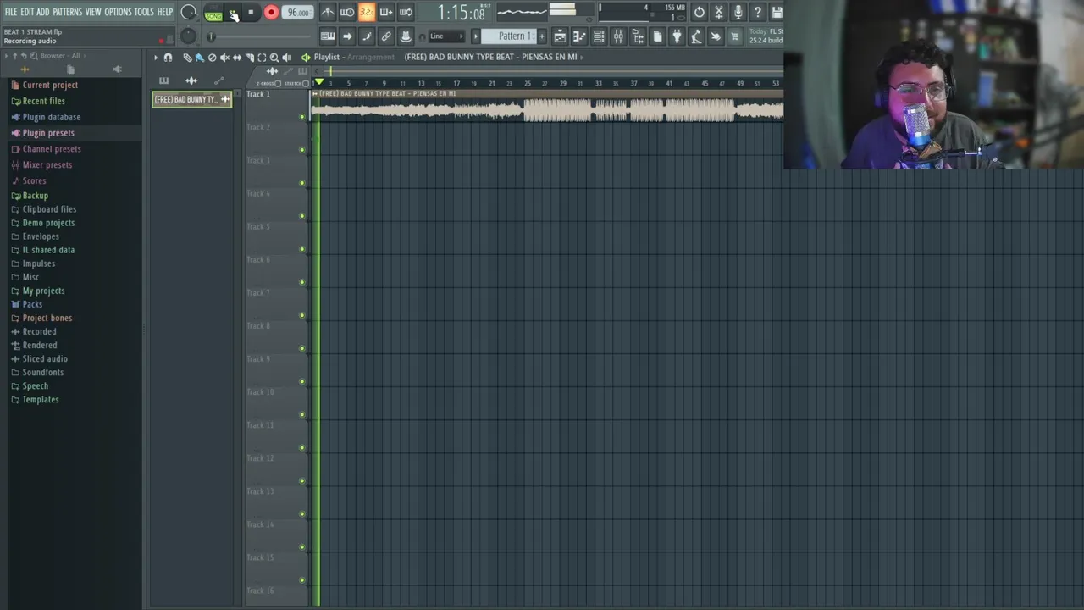The height and width of the screenshot is (610, 1084).
Task: Open the Mixer icon
Action: 618,36
